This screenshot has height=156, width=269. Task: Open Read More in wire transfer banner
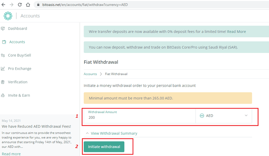click(x=236, y=32)
